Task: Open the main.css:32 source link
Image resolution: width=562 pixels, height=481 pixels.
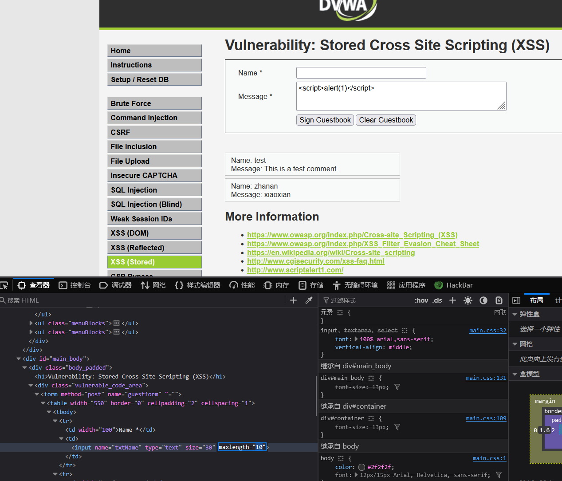Action: point(488,331)
